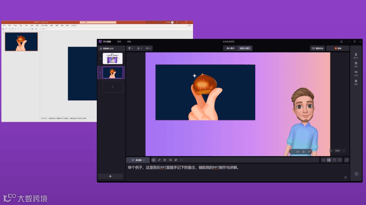This screenshot has height=205, width=366.
Task: Go to previous page arrow beside 2/2
Action: coord(331,151)
